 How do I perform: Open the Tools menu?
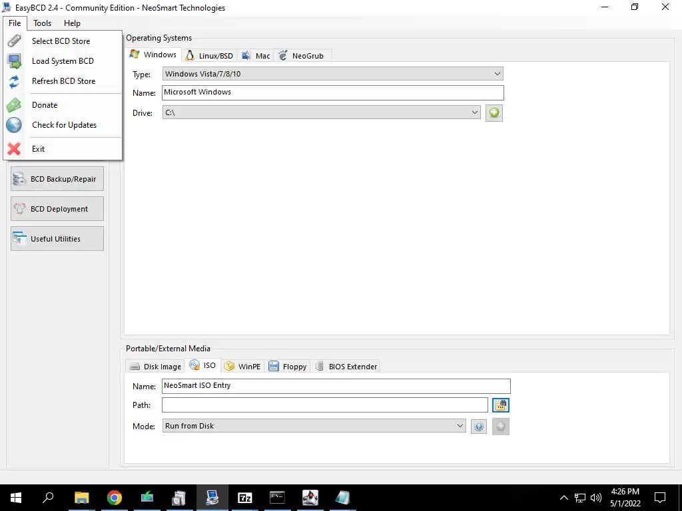coord(42,23)
